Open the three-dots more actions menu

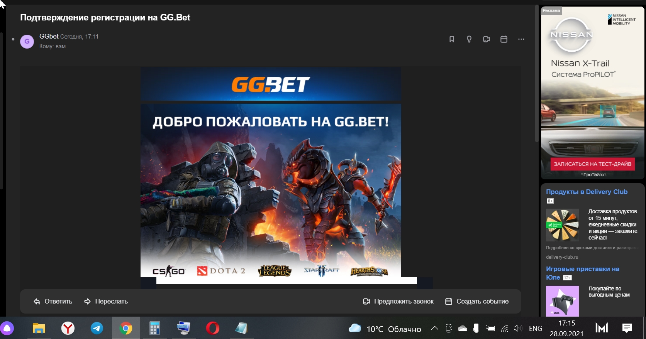(521, 39)
